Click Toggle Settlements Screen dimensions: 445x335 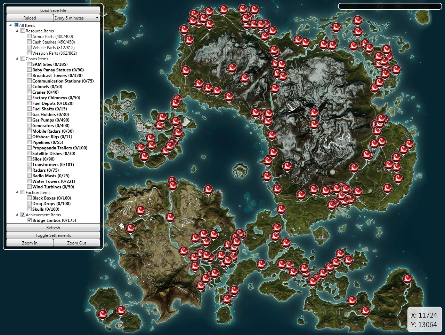(53, 235)
